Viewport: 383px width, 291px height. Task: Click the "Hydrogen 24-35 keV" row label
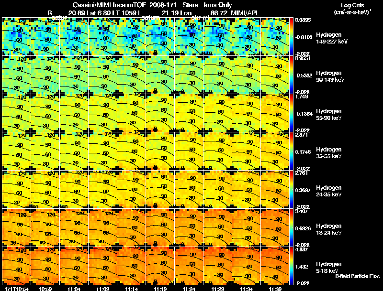[x=329, y=191]
